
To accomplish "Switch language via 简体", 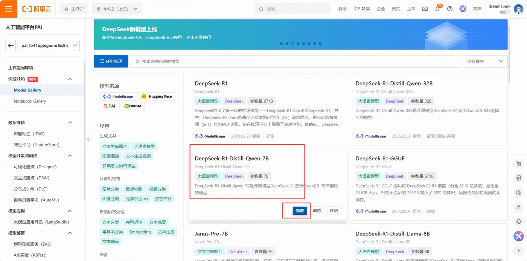I will pos(477,9).
